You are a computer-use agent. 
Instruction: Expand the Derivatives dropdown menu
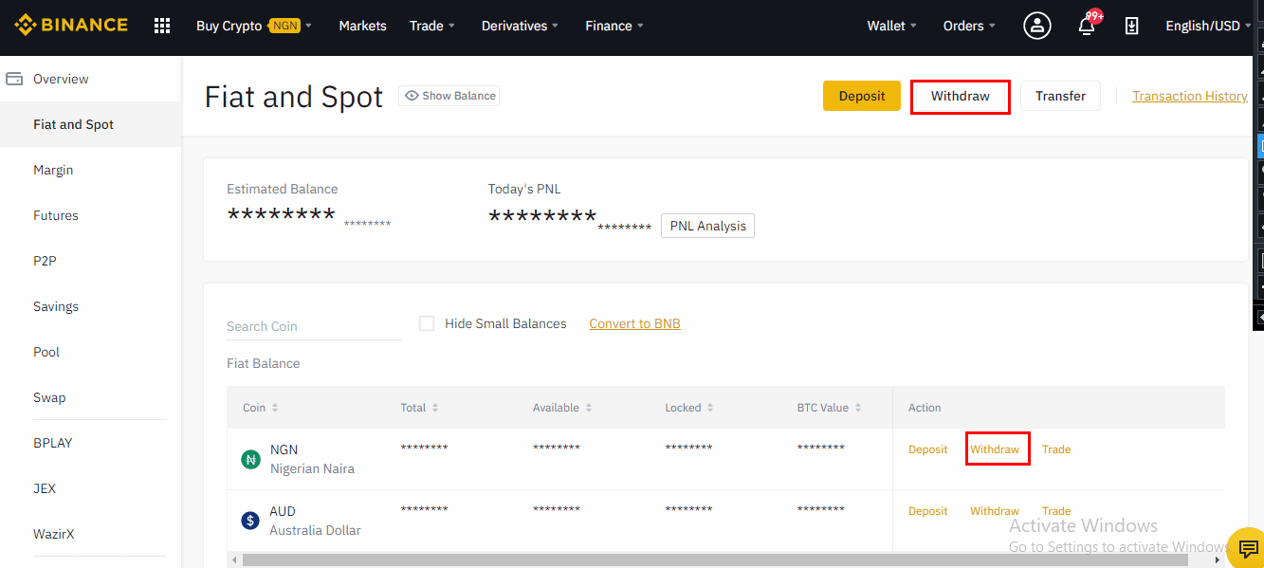tap(520, 26)
